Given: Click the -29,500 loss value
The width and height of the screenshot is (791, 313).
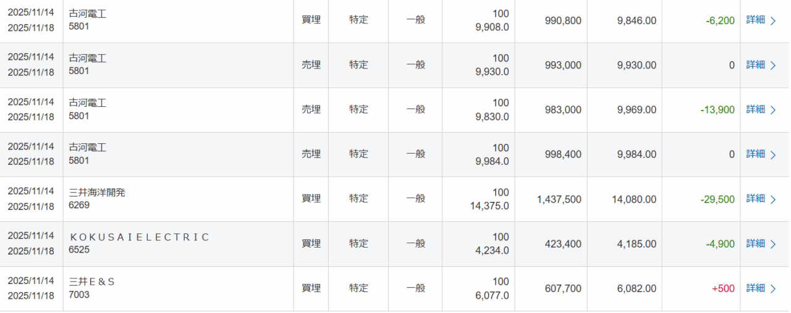Looking at the screenshot, I should pyautogui.click(x=717, y=199).
